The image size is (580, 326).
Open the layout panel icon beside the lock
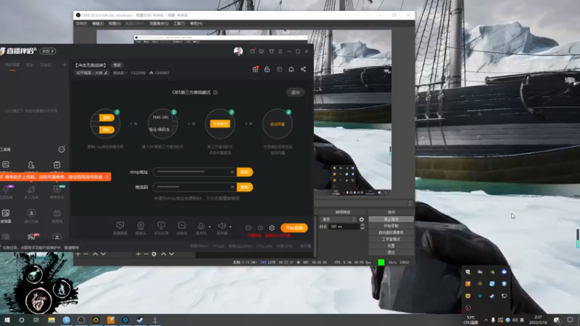click(x=279, y=69)
